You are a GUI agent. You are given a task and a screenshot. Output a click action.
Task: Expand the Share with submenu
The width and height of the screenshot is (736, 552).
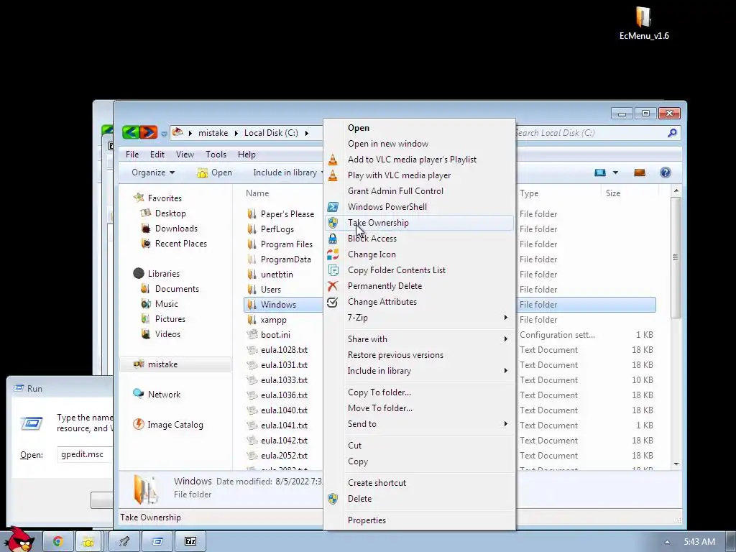coord(505,339)
